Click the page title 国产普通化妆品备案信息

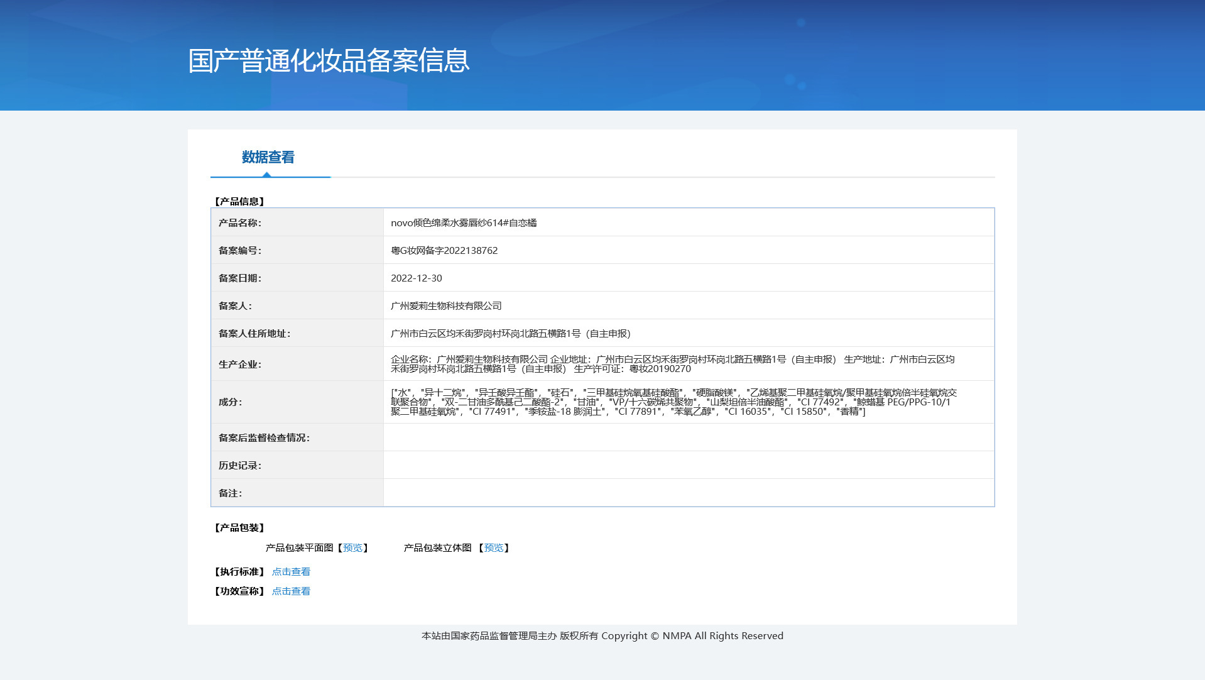[x=329, y=61]
